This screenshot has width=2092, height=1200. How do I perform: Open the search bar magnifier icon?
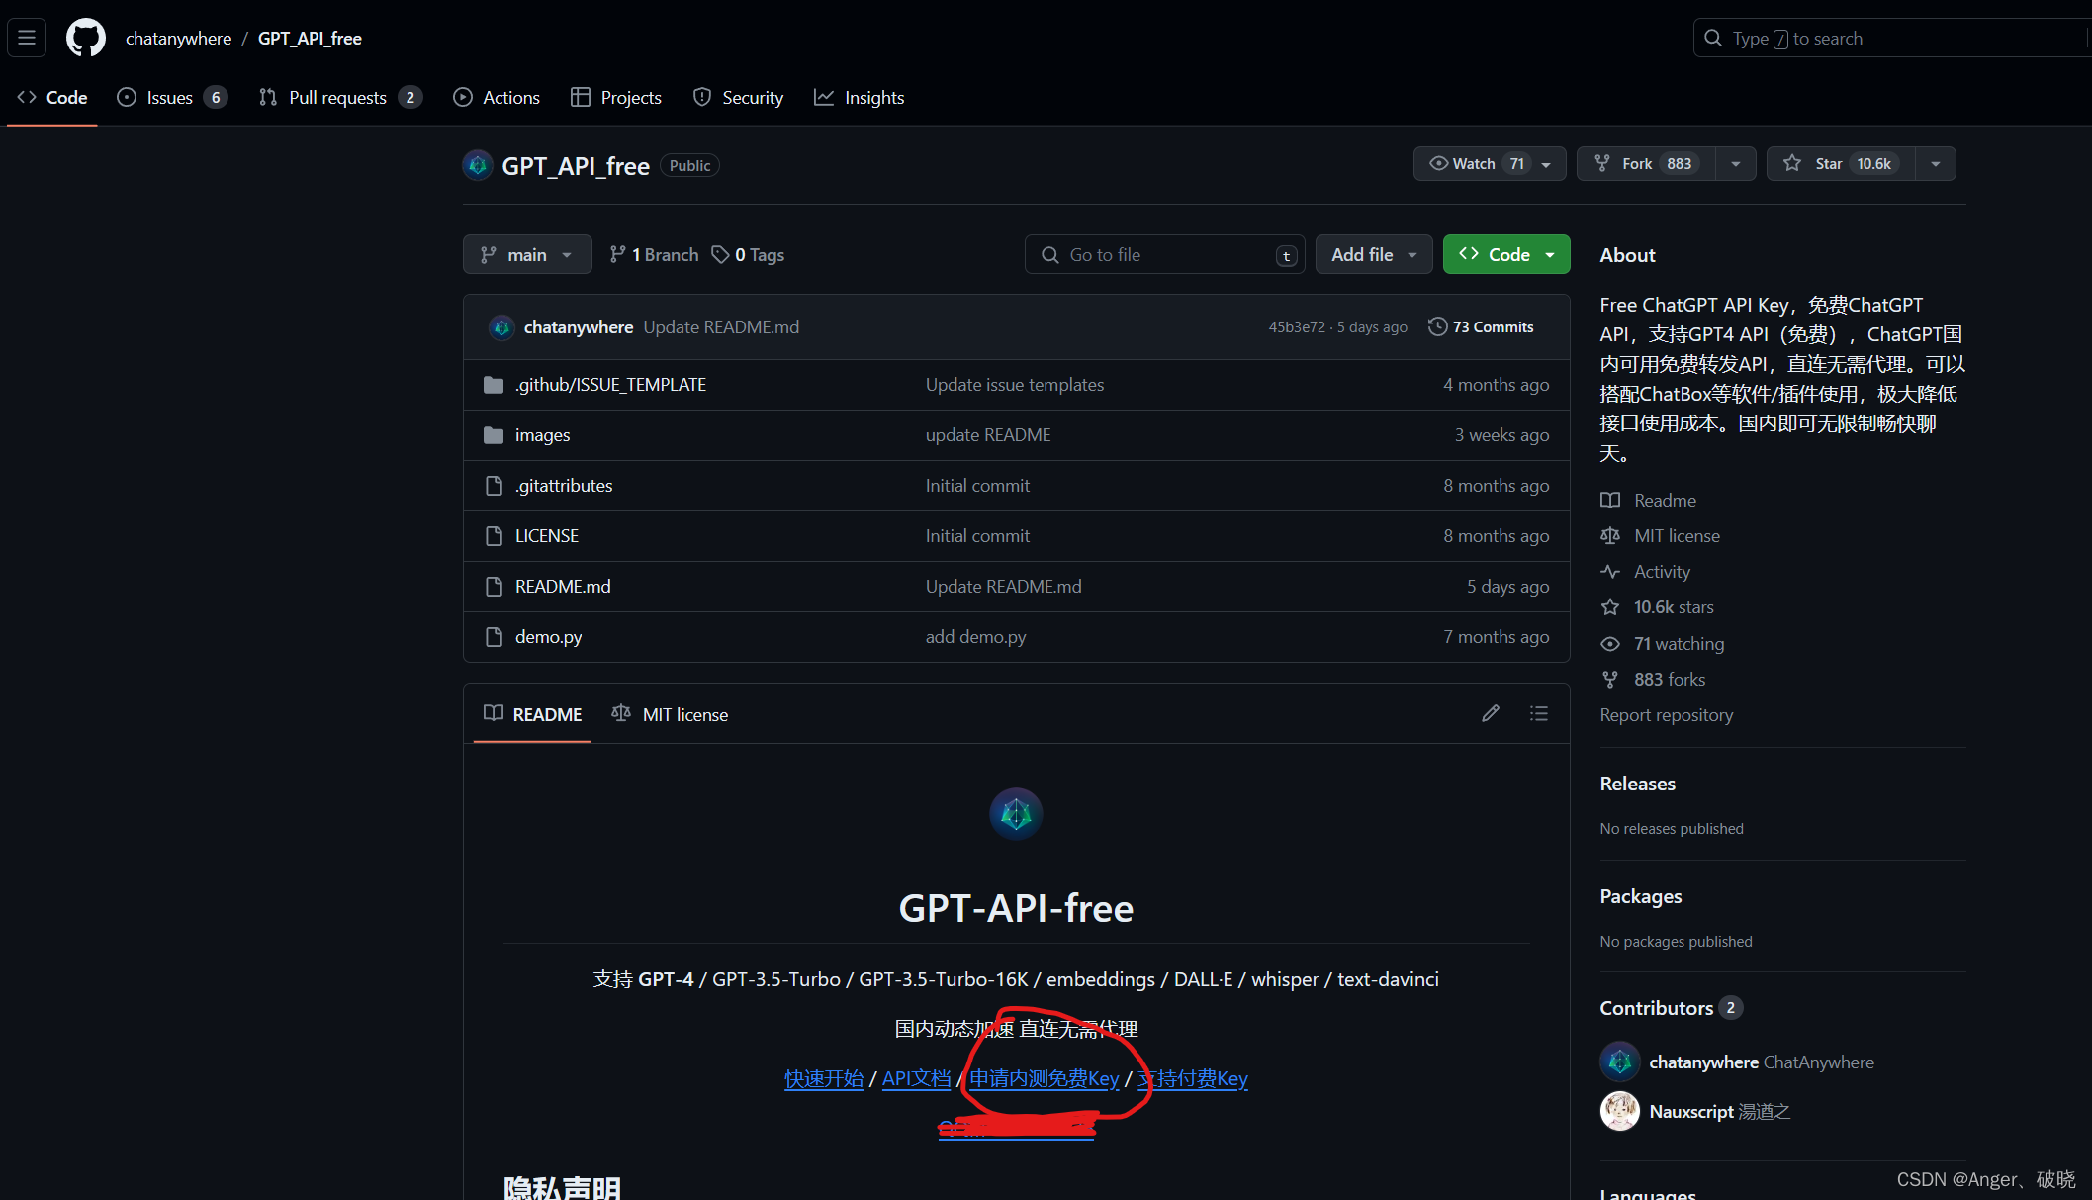click(x=1712, y=38)
